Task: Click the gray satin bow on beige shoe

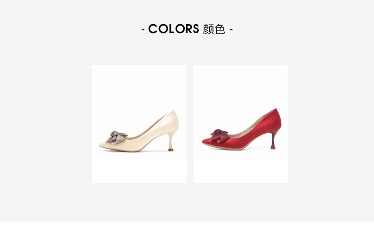Action: tap(116, 138)
